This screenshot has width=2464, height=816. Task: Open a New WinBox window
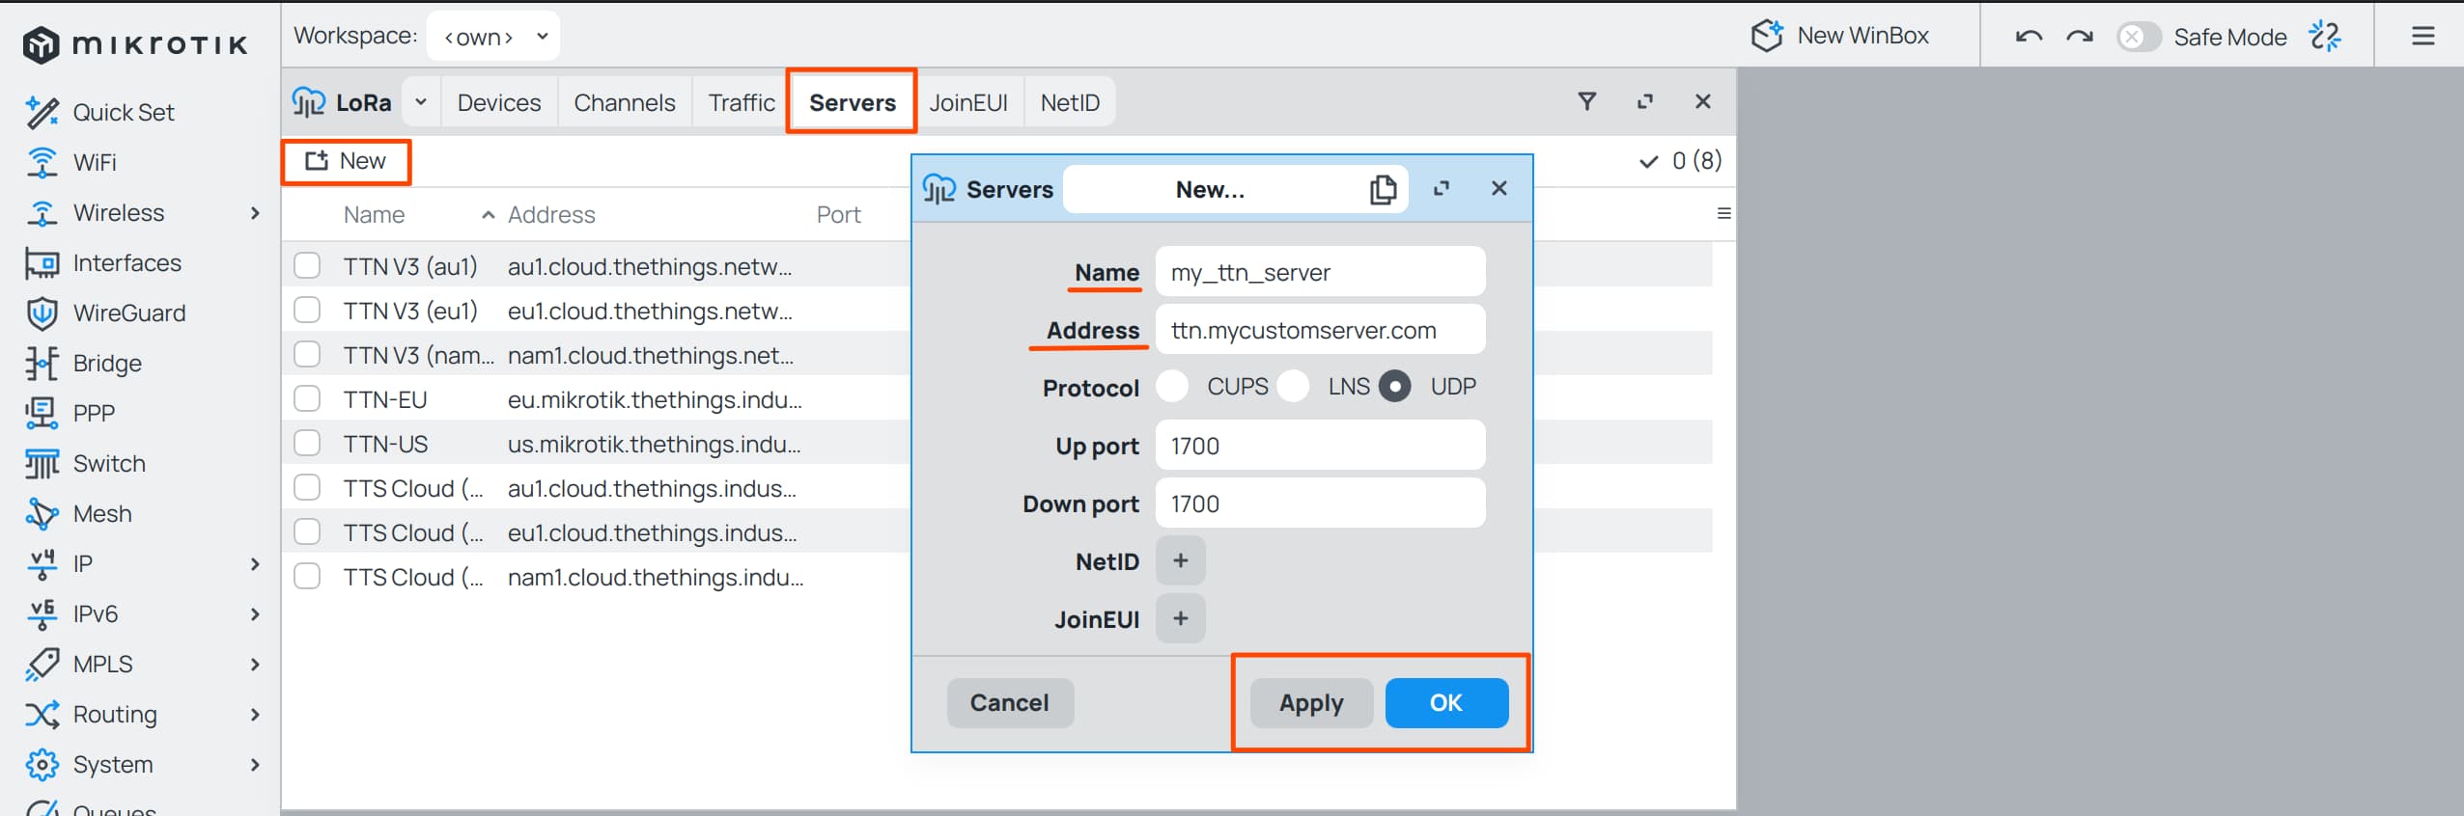pos(1839,37)
